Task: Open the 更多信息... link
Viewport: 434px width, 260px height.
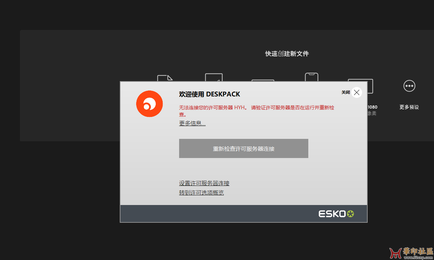Action: (192, 123)
